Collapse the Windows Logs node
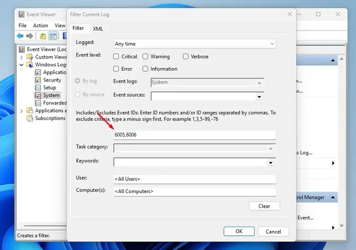Screen dimensions: 356x250 [21, 65]
